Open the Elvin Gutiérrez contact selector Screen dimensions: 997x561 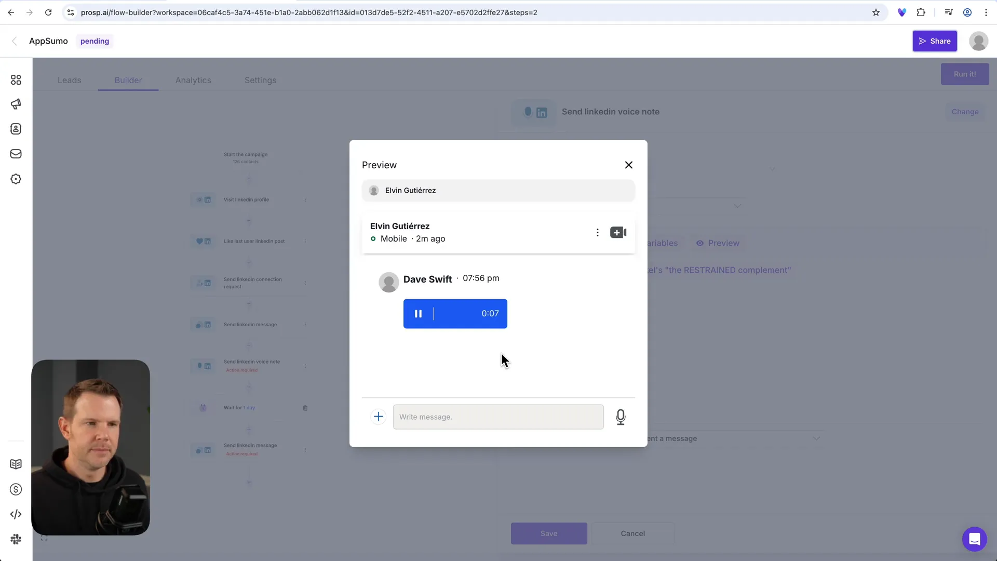click(498, 191)
